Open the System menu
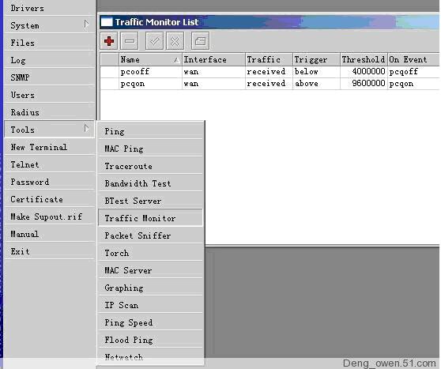The width and height of the screenshot is (441, 369). [x=50, y=25]
